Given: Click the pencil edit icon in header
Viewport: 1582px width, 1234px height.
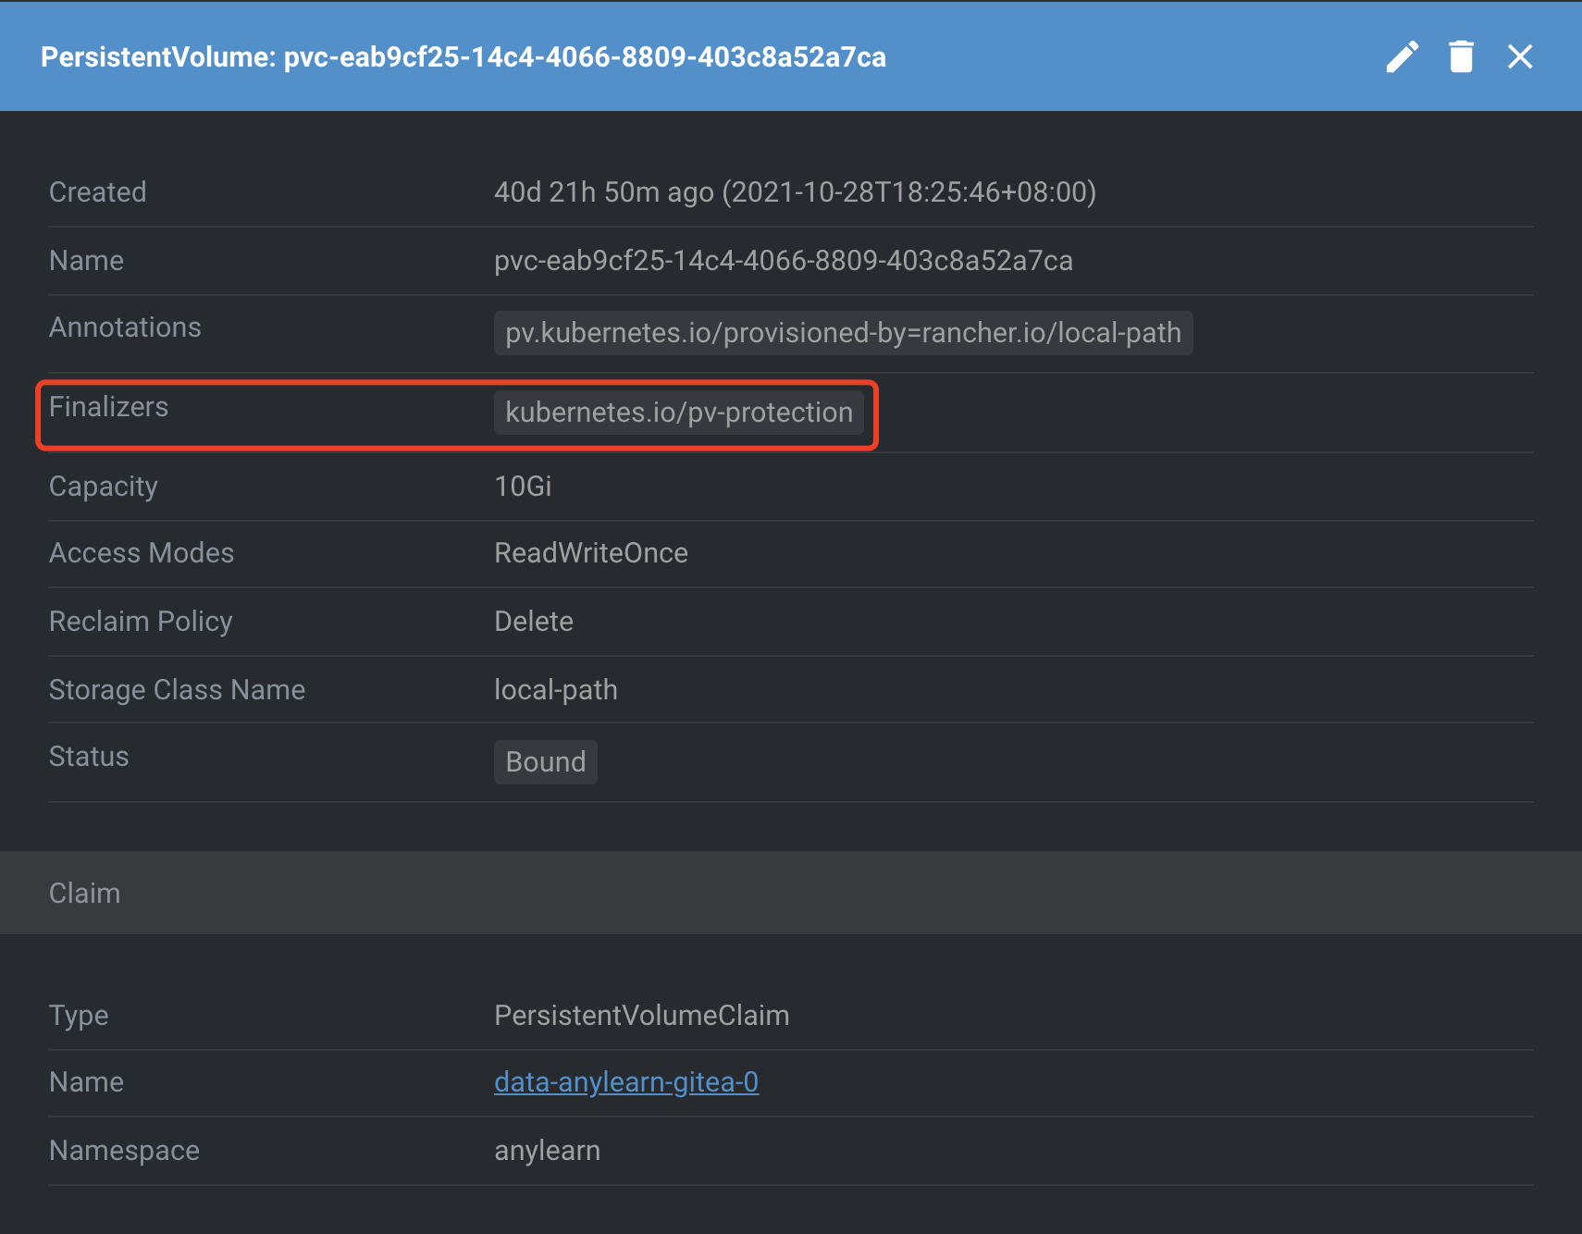Looking at the screenshot, I should [1402, 57].
